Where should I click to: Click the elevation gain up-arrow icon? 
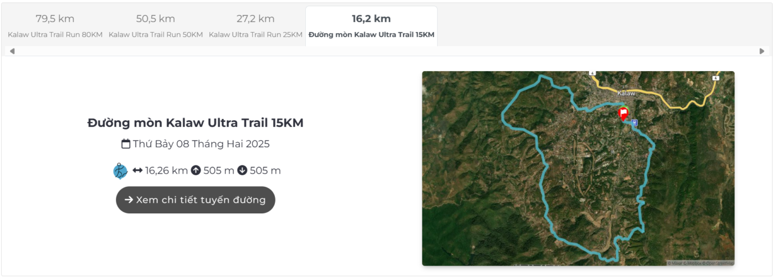(x=195, y=171)
